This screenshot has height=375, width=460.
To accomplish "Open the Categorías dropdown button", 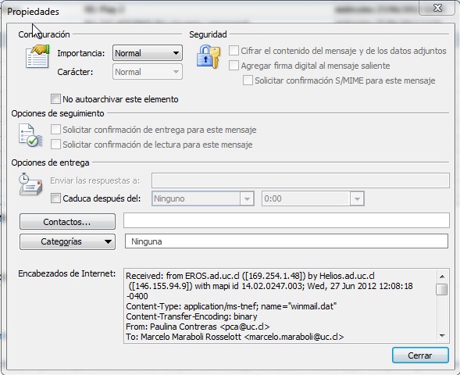I will [67, 241].
